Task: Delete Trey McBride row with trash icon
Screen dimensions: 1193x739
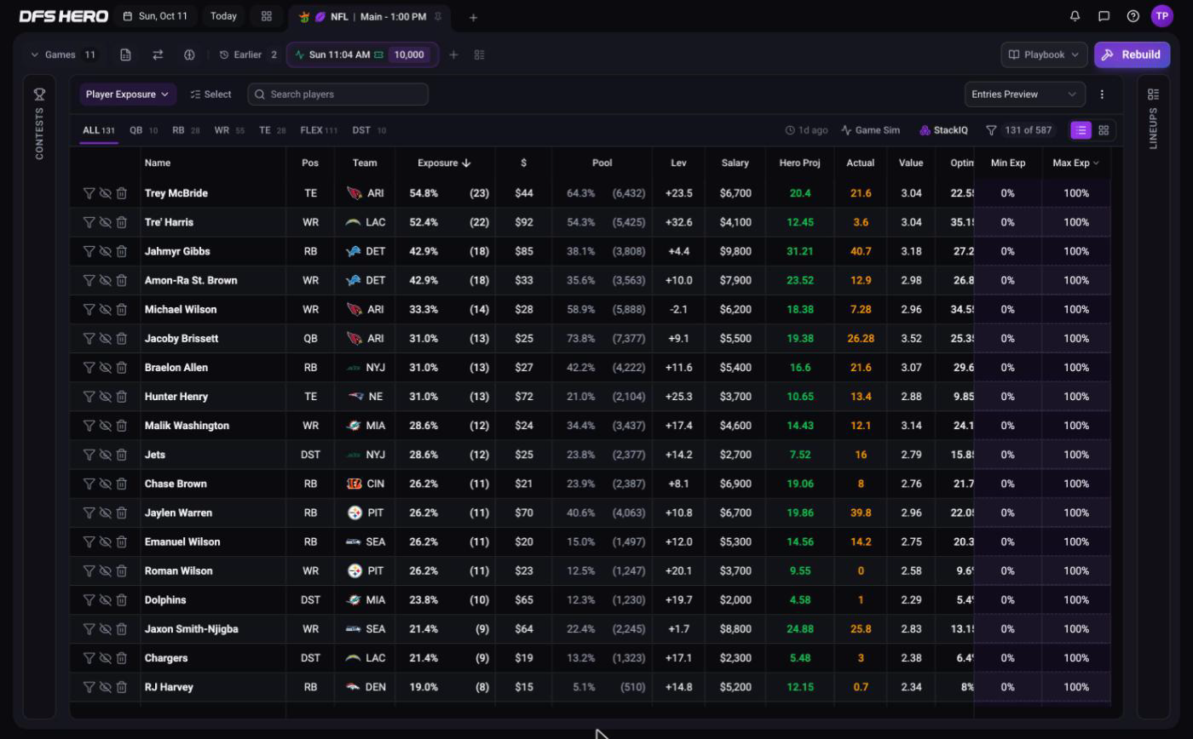Action: click(122, 193)
